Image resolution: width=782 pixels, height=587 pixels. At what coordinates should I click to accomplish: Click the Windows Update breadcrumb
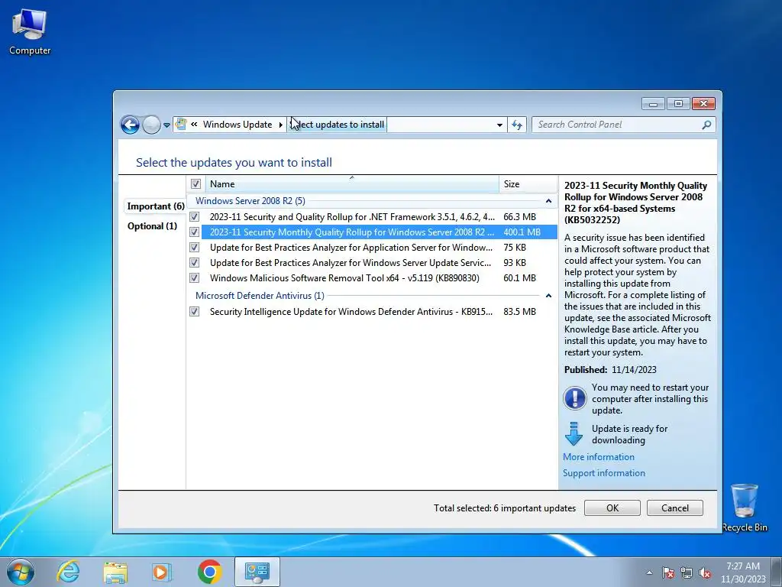pos(238,125)
